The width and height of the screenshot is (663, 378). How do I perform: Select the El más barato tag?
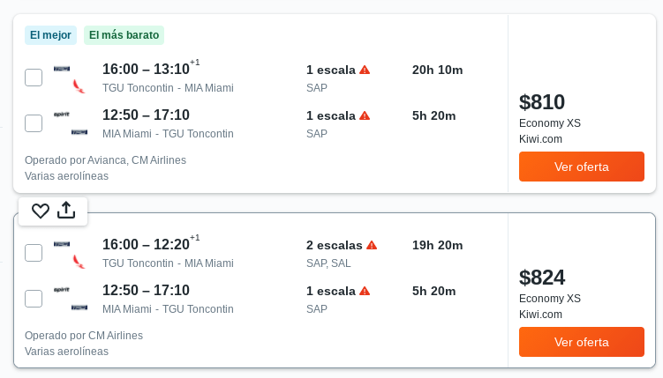tap(124, 35)
